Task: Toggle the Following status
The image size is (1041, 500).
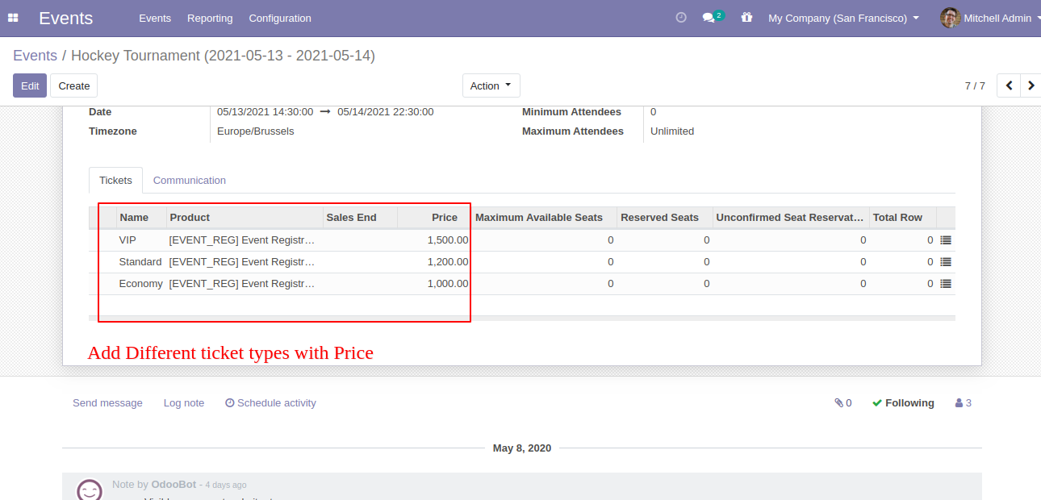Action: click(903, 403)
